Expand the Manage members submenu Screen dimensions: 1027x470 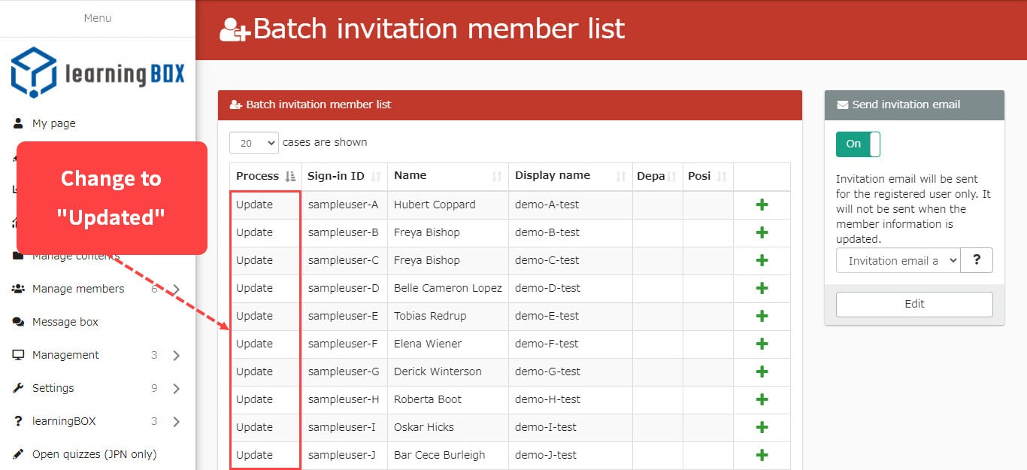click(176, 289)
